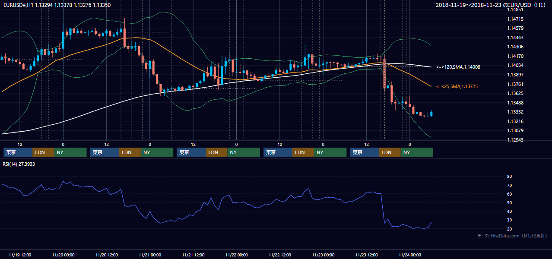Viewport: 552px width, 259px height.
Task: Click the 11/20 00:00 date label
Action: coord(63,255)
